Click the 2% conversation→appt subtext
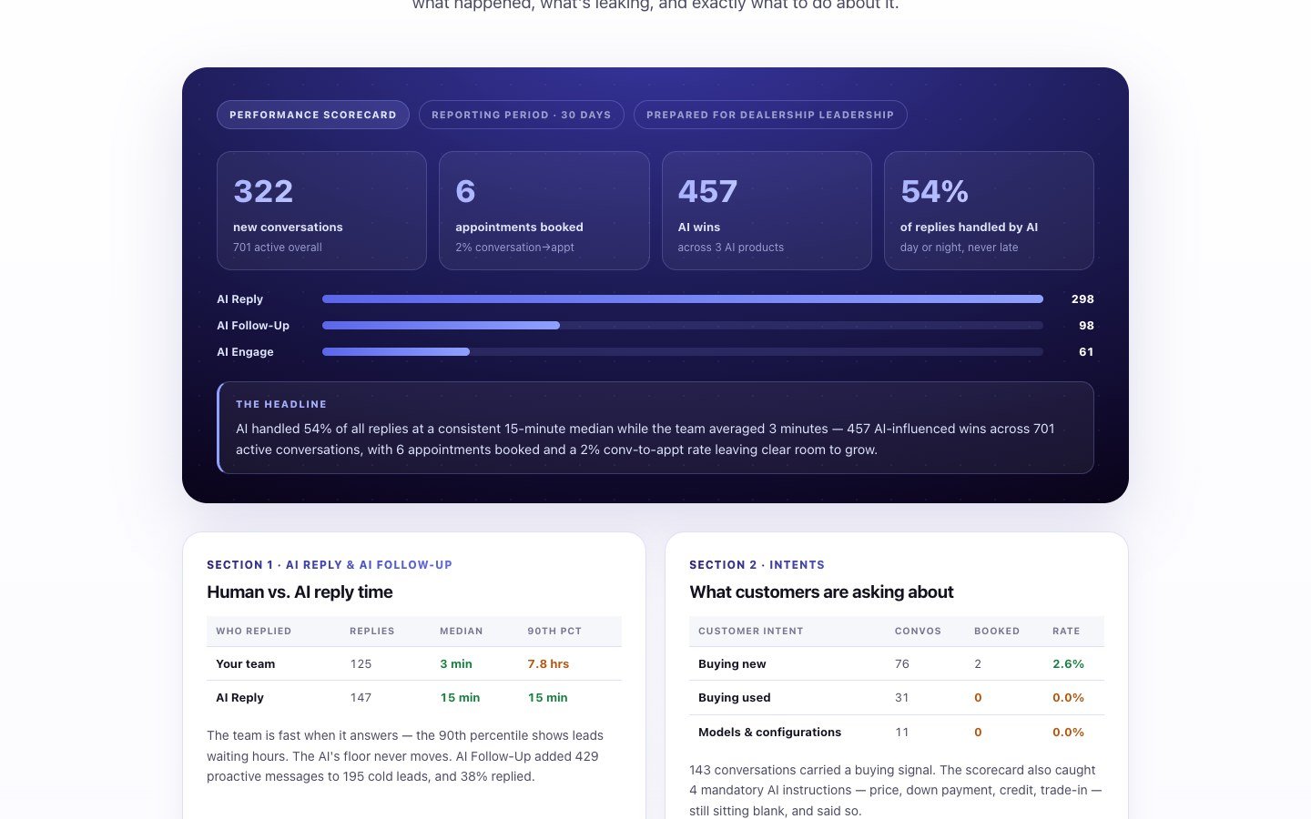This screenshot has width=1311, height=819. (515, 248)
